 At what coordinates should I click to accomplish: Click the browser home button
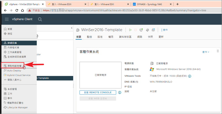pos(22,10)
